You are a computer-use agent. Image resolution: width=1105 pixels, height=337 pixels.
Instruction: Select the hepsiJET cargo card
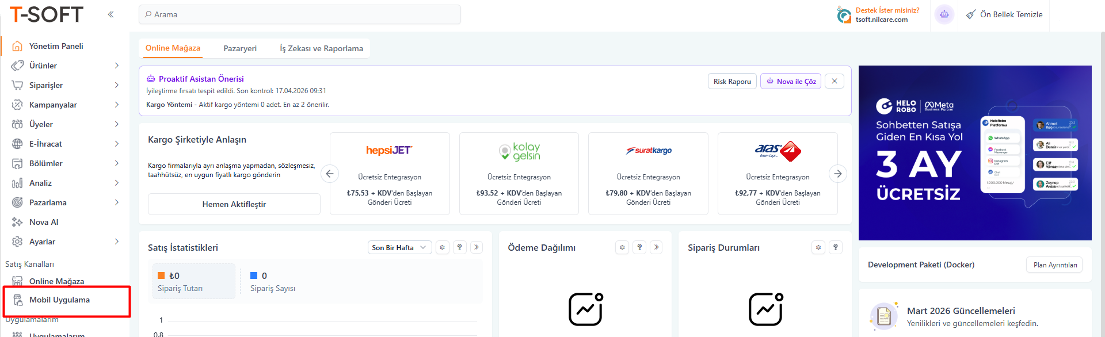click(390, 174)
